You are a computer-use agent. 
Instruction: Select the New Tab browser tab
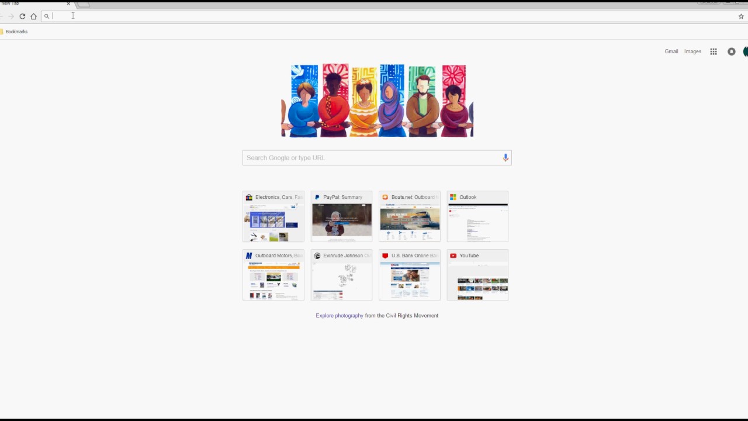(35, 4)
